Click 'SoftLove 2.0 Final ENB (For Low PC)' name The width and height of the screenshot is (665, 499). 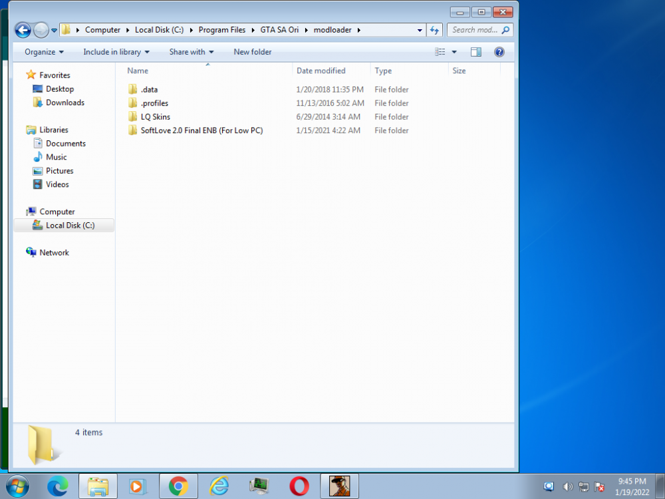(x=202, y=130)
